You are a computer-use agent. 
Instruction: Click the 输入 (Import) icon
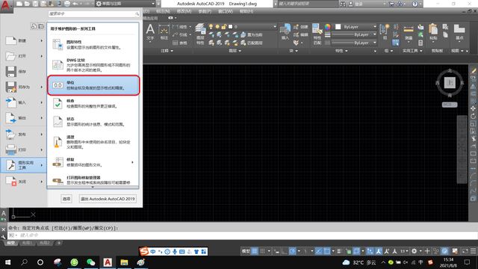tap(11, 102)
